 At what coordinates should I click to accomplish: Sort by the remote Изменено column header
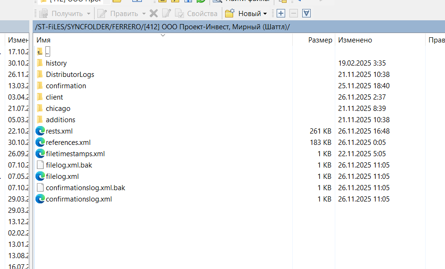[x=355, y=40]
